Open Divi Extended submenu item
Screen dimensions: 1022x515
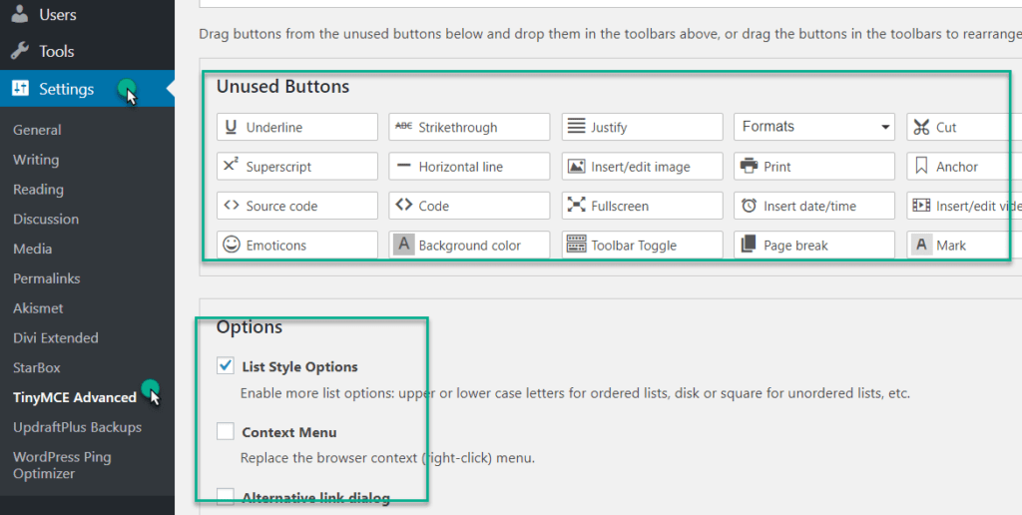[56, 337]
